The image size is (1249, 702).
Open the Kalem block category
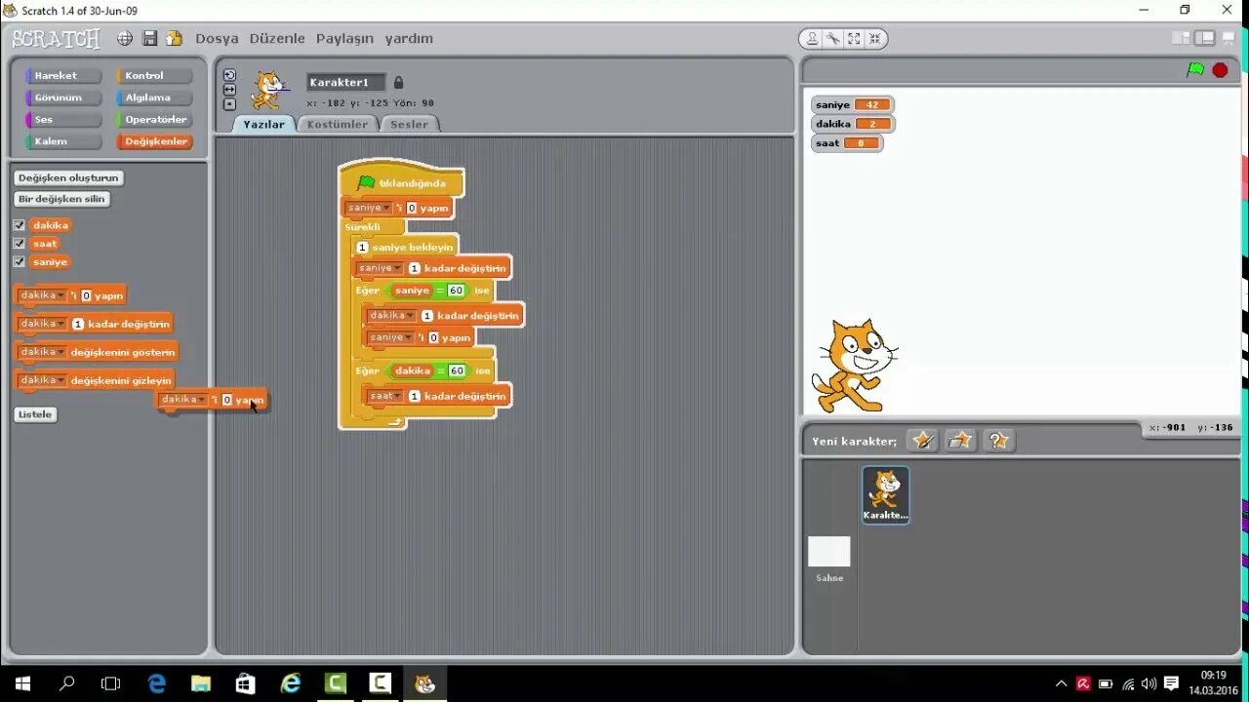[x=63, y=141]
